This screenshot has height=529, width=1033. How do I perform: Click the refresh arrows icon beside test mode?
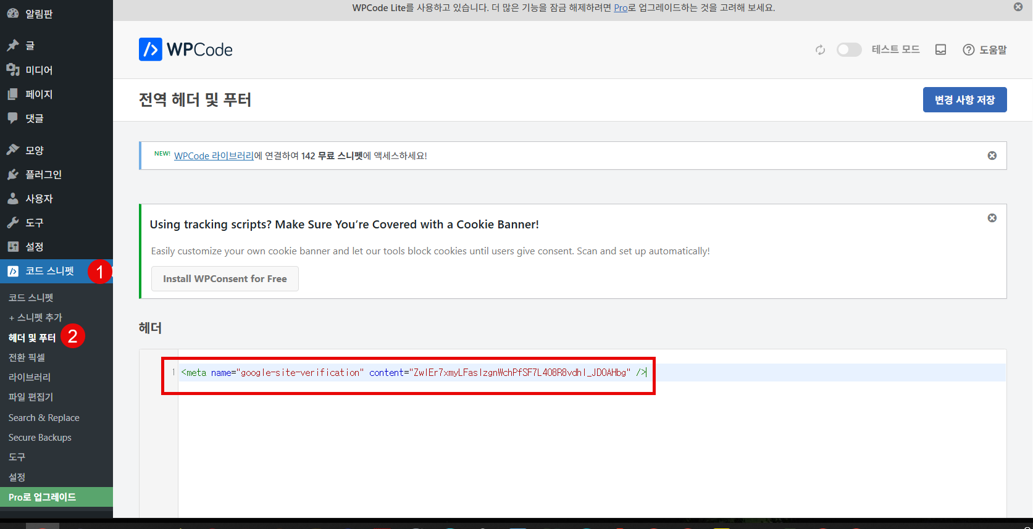coord(820,50)
